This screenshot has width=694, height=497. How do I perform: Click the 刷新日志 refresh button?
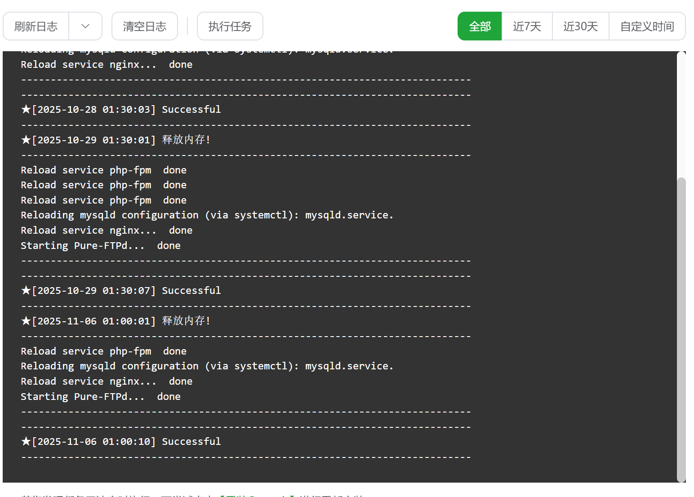pos(36,26)
